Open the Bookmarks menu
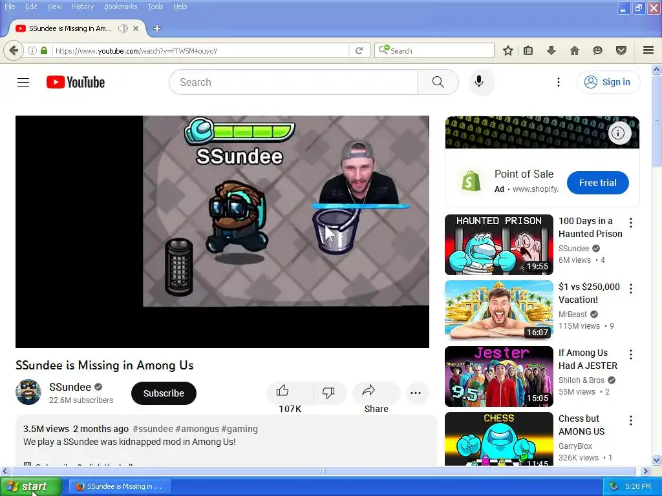Viewport: 662px width, 496px height. pos(121,6)
